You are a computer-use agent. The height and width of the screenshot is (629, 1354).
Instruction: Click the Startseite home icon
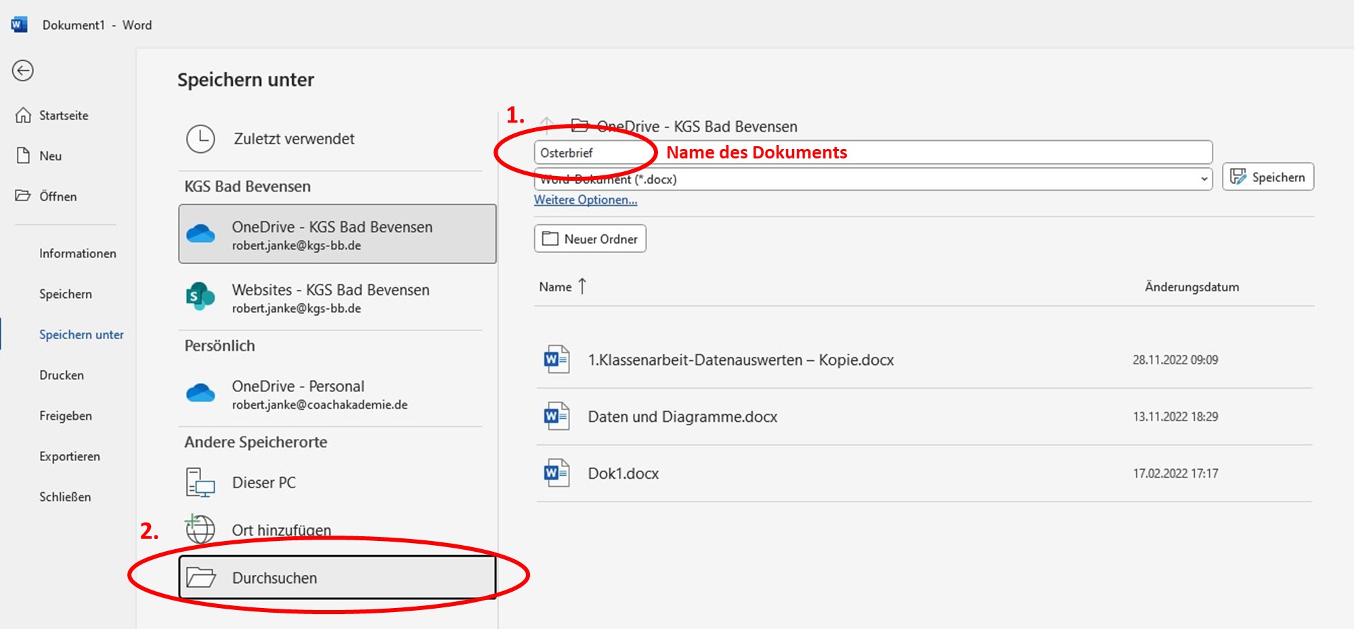tap(23, 116)
